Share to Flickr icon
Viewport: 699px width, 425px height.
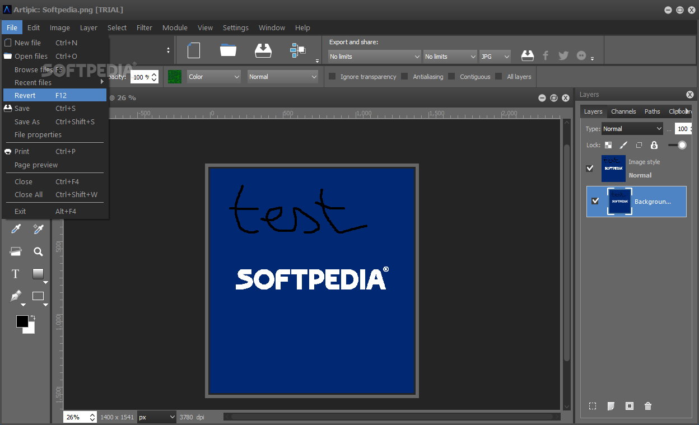point(581,56)
